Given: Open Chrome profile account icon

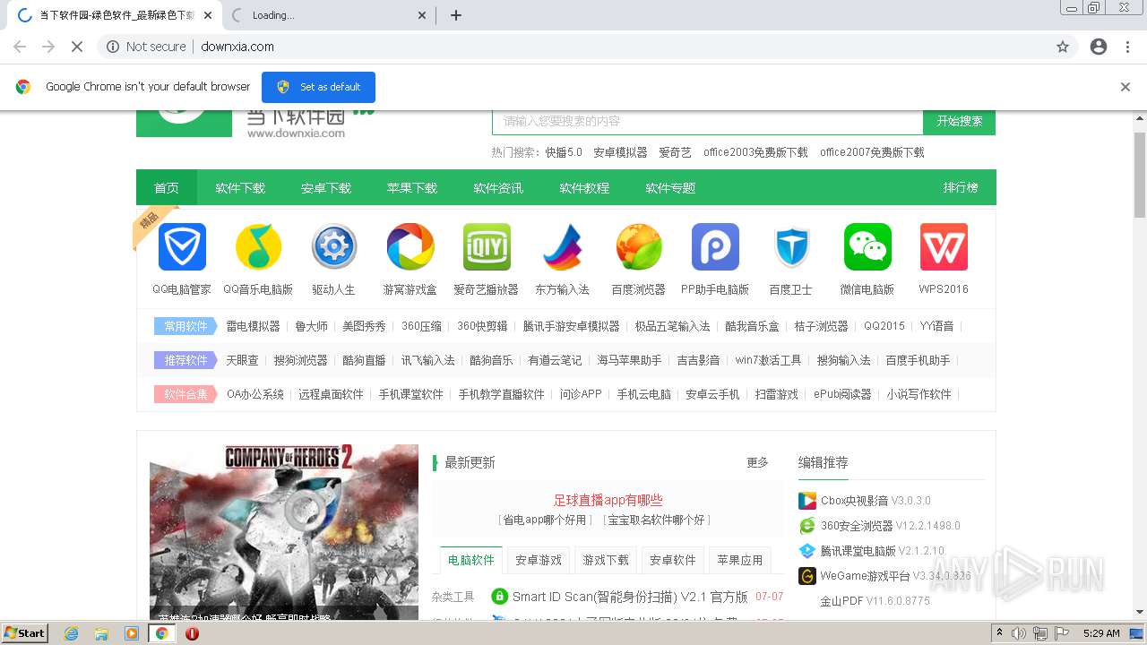Looking at the screenshot, I should click(x=1099, y=47).
